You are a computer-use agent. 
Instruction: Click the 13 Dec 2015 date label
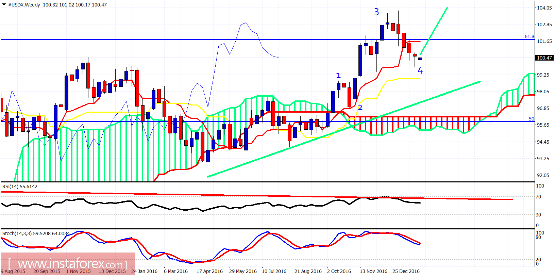click(112, 271)
